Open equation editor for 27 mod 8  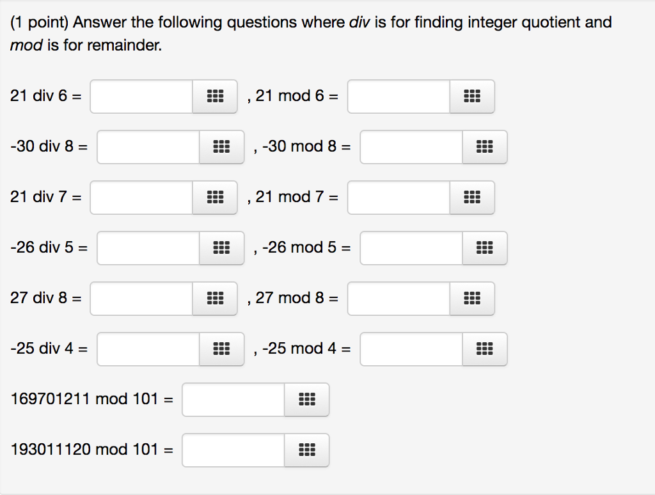pyautogui.click(x=472, y=298)
